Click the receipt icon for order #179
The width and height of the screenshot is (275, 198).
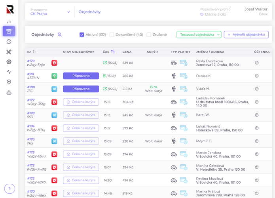pos(256,63)
